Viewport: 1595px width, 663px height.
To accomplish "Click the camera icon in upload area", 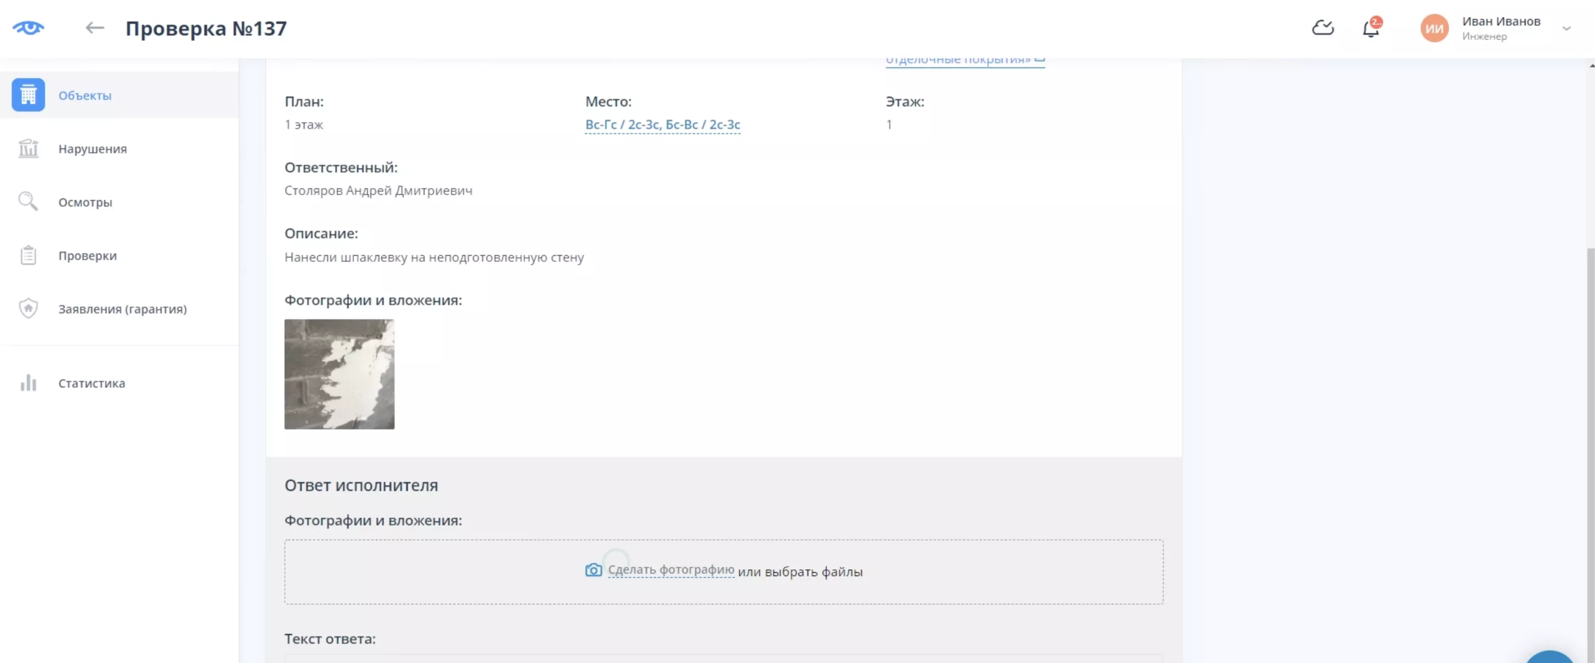I will tap(593, 570).
